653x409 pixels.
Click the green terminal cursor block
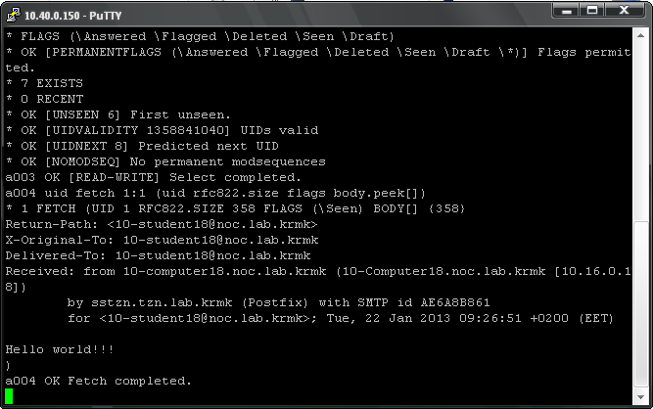click(9, 396)
